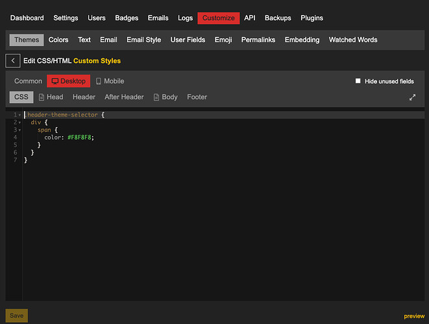Switch to the Head field tab
Viewport: 429px width, 324px height.
click(x=51, y=97)
